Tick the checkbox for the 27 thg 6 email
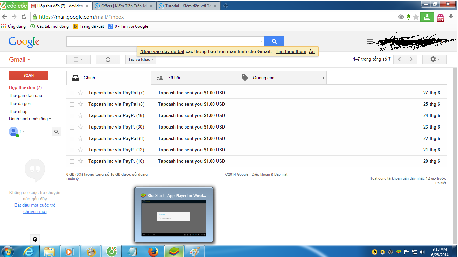The image size is (458, 257). 72,93
